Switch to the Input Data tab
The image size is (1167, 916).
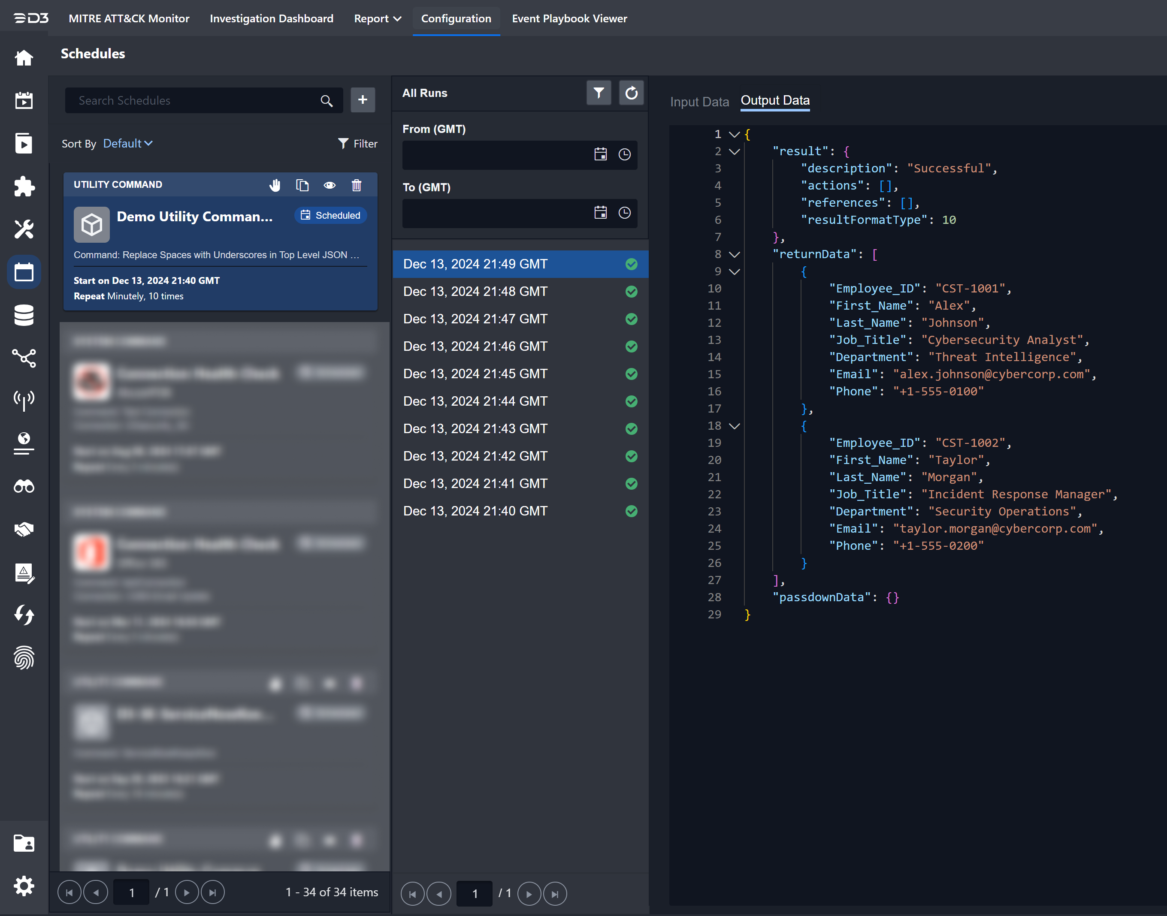pyautogui.click(x=699, y=101)
